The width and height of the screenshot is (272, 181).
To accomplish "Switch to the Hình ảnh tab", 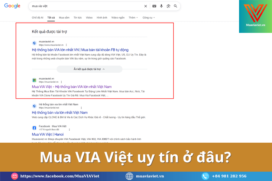I will 102,18.
